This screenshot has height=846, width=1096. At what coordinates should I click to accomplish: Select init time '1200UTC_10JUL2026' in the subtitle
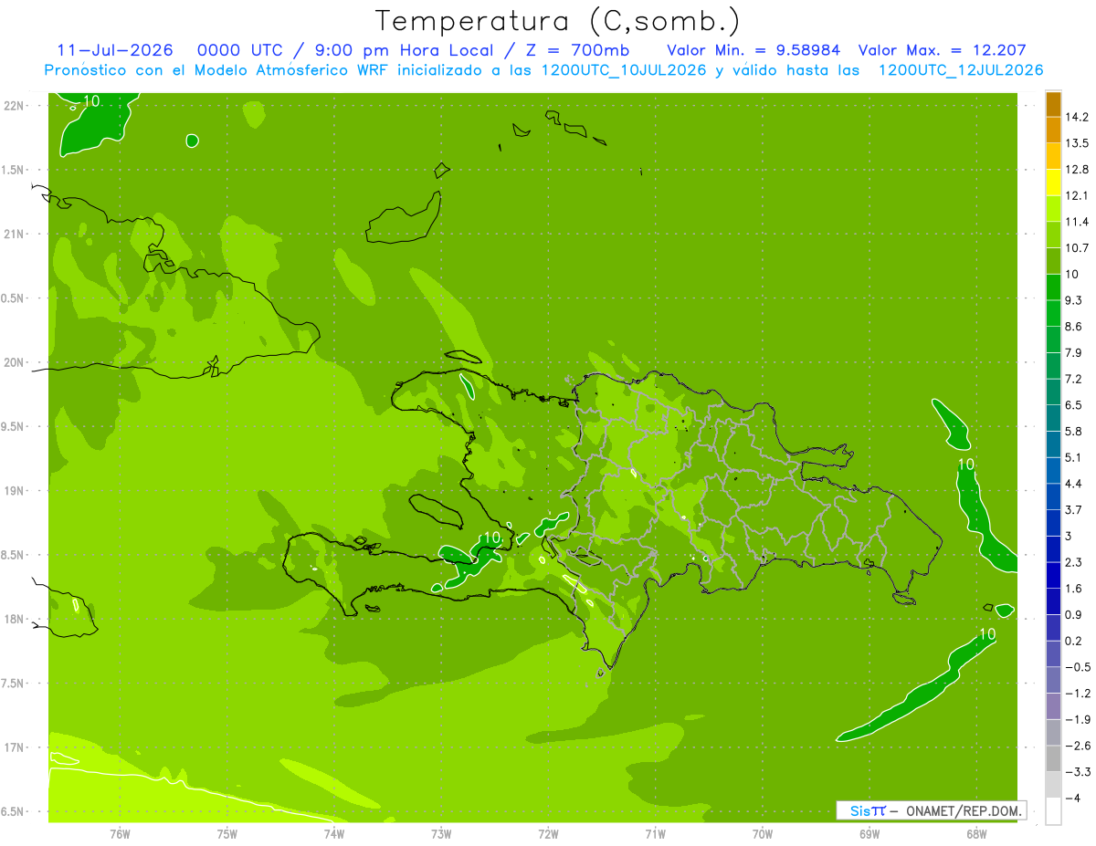(x=624, y=70)
